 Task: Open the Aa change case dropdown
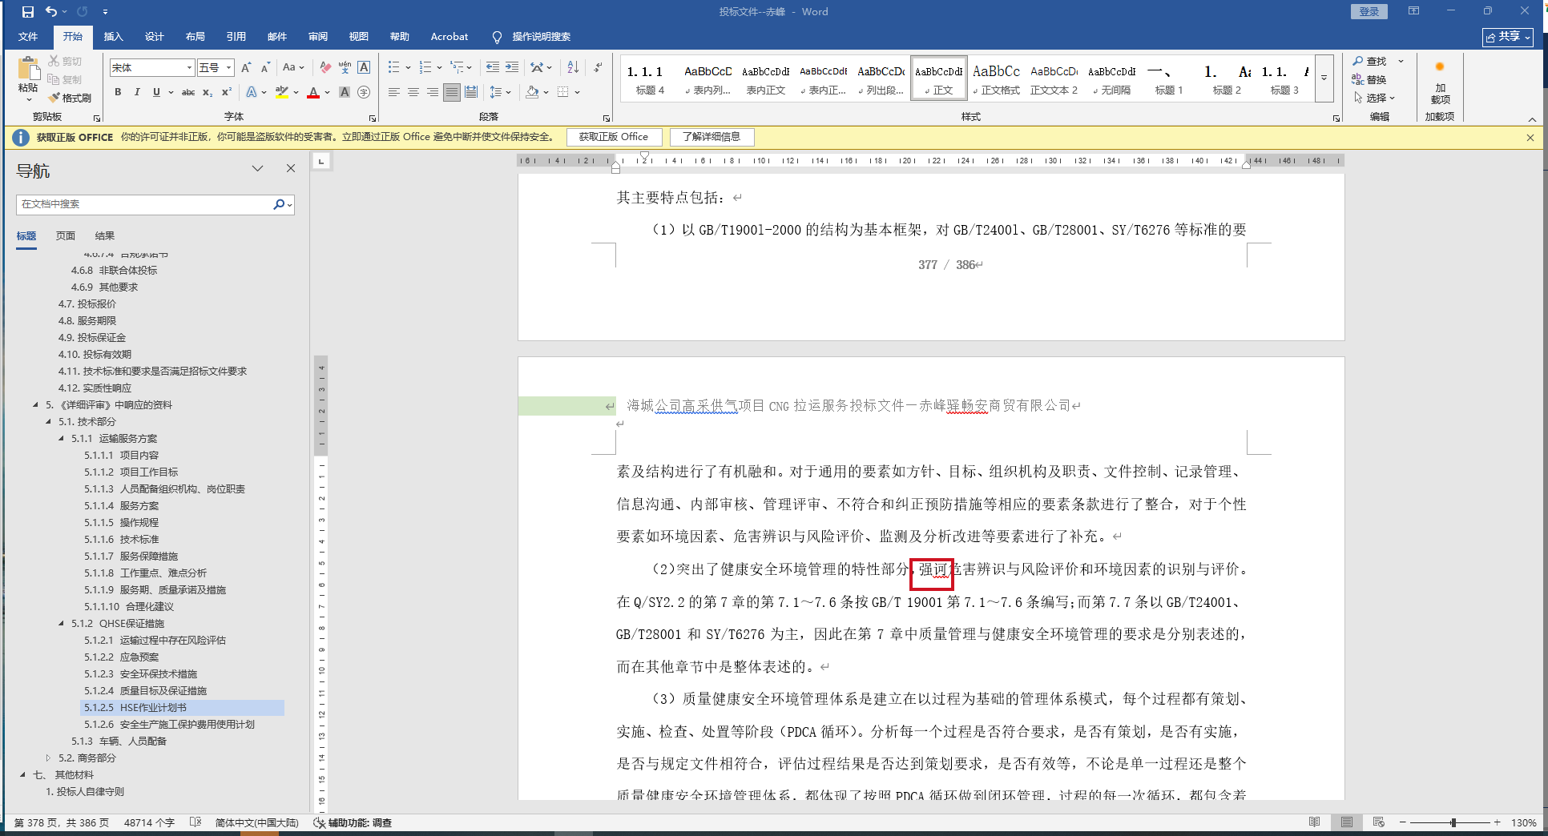(293, 68)
